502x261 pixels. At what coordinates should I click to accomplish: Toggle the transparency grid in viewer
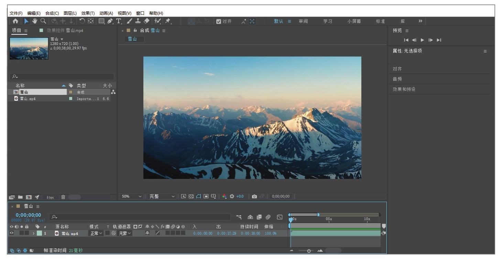coord(191,196)
